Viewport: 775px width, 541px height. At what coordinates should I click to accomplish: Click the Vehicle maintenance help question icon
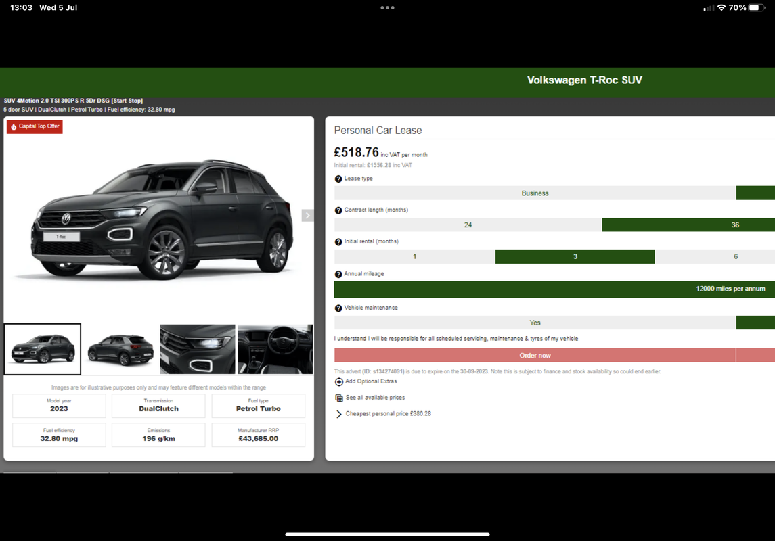(x=338, y=308)
